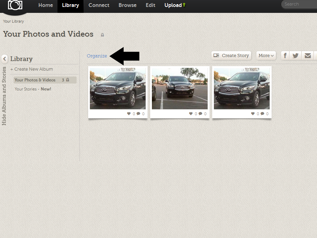Share album via Twitter icon
317x238 pixels.
click(295, 56)
